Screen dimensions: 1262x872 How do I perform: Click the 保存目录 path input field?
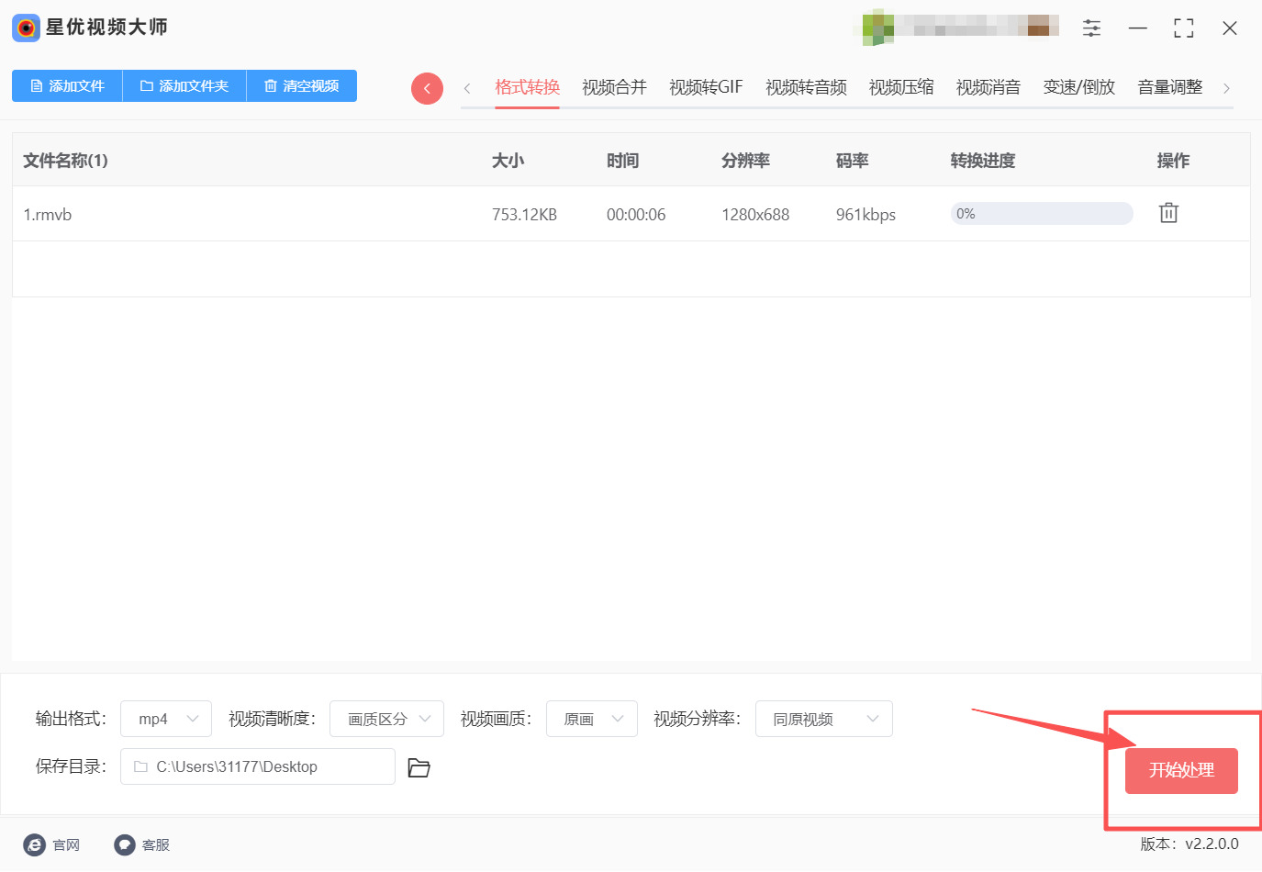(258, 766)
